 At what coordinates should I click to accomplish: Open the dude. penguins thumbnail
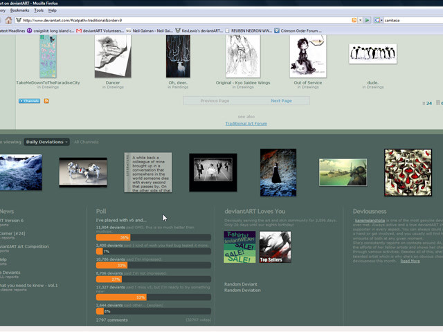[x=373, y=54]
